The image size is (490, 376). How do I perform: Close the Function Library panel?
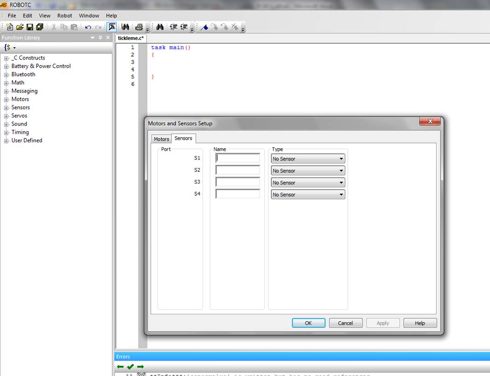click(x=108, y=37)
